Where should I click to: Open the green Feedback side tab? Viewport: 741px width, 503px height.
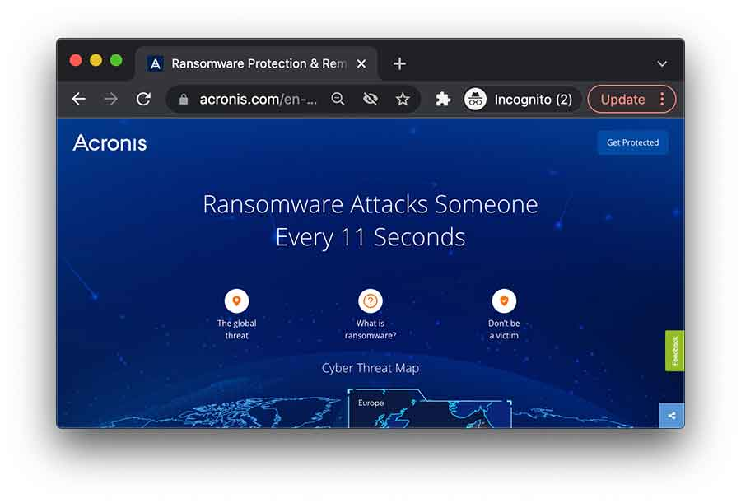point(674,351)
